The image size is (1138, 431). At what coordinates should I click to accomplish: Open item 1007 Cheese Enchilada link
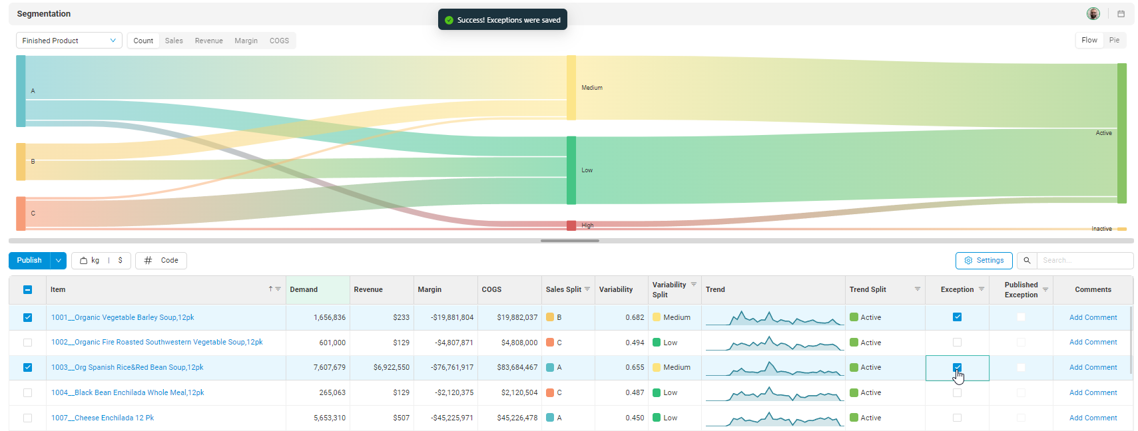[x=103, y=418]
